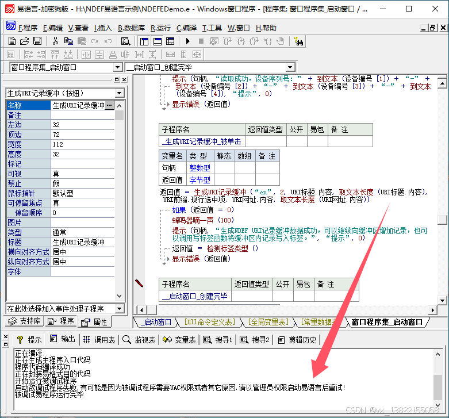Toggle the work panel display button
This screenshot has height=418, width=449.
[144, 41]
